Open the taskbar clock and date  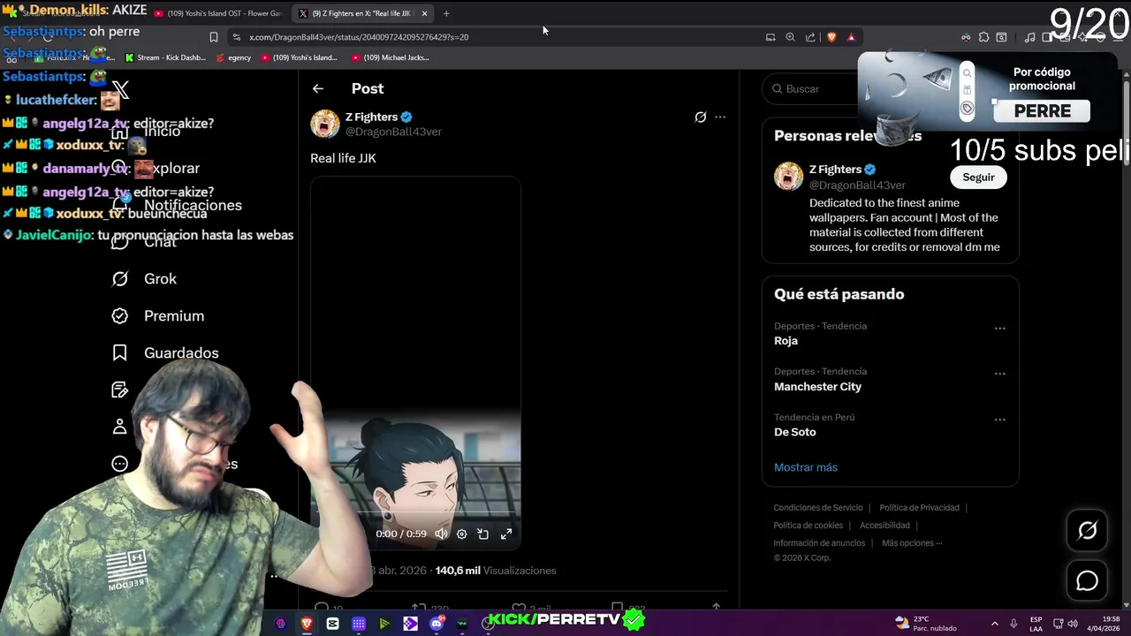coord(1104,624)
